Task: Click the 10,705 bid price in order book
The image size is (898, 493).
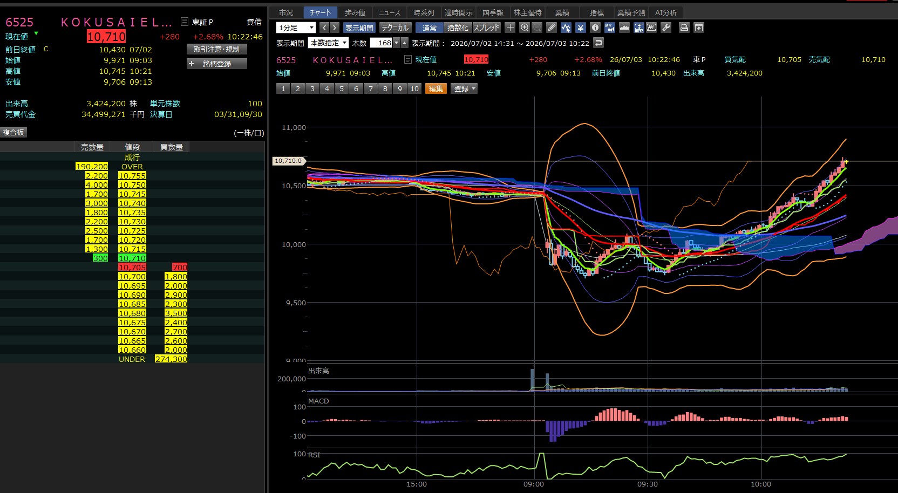Action: tap(132, 268)
